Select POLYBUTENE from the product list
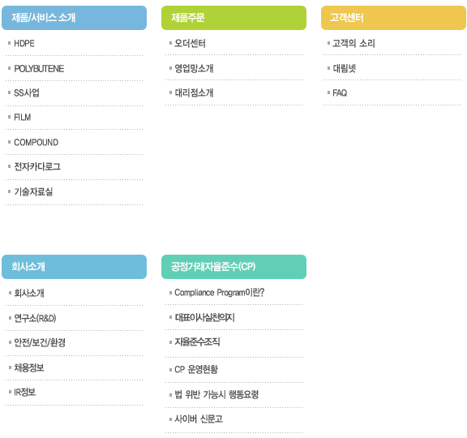467x438 pixels. 39,69
